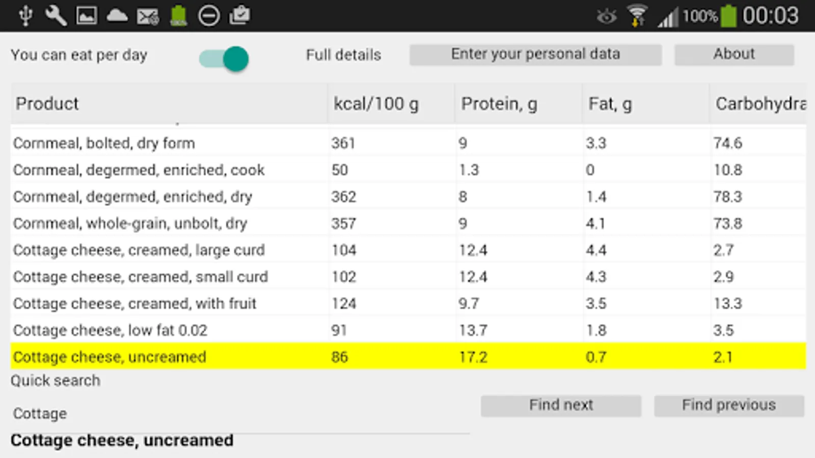Open the picture notification icon
This screenshot has width=815, height=458.
[87, 15]
